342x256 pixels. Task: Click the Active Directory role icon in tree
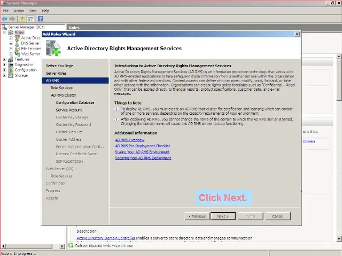17,38
